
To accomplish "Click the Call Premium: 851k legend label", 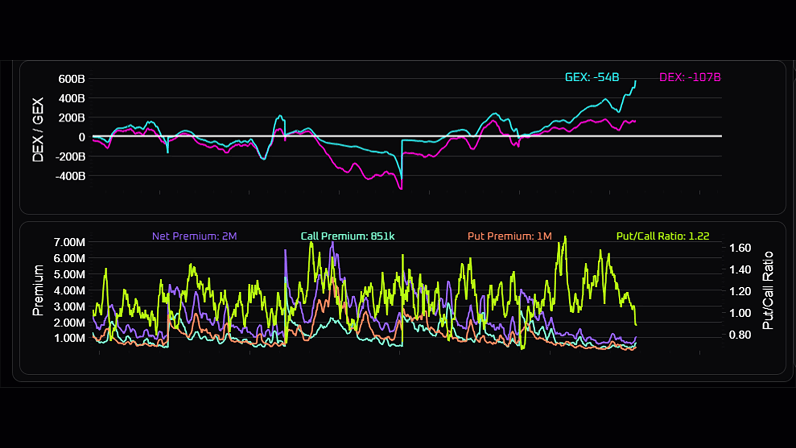I will point(347,236).
